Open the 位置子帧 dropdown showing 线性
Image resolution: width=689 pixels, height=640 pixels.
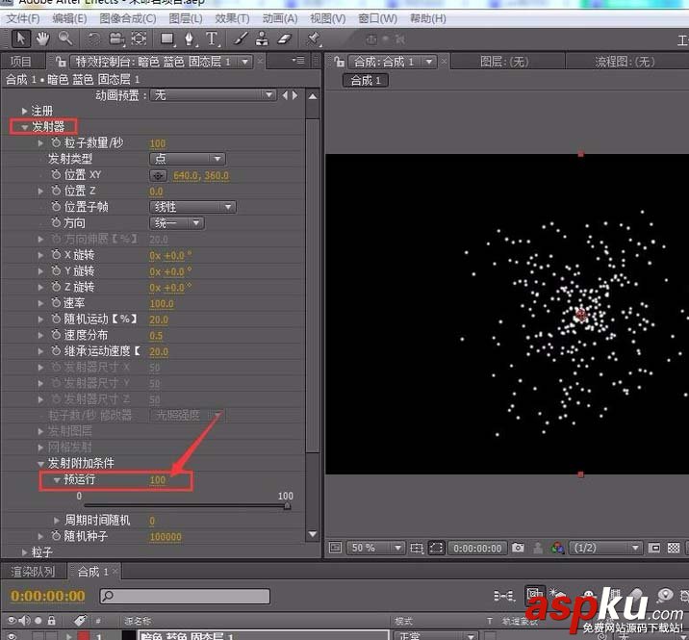[x=192, y=207]
